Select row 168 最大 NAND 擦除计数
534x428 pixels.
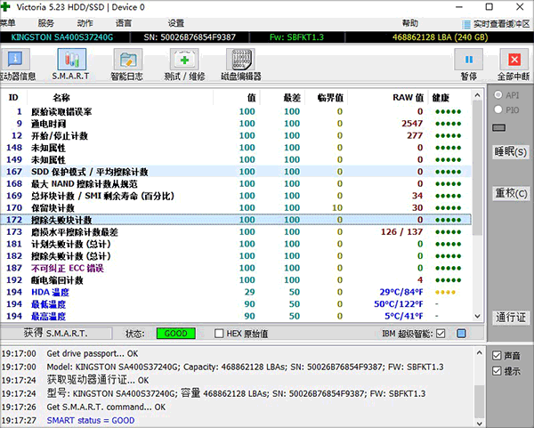pos(236,184)
